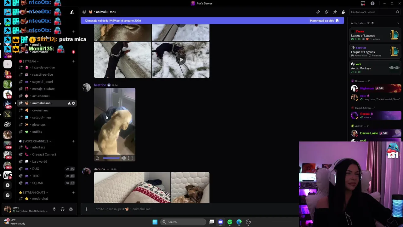Open ce-mananc channel
This screenshot has width=403, height=227.
point(47,110)
